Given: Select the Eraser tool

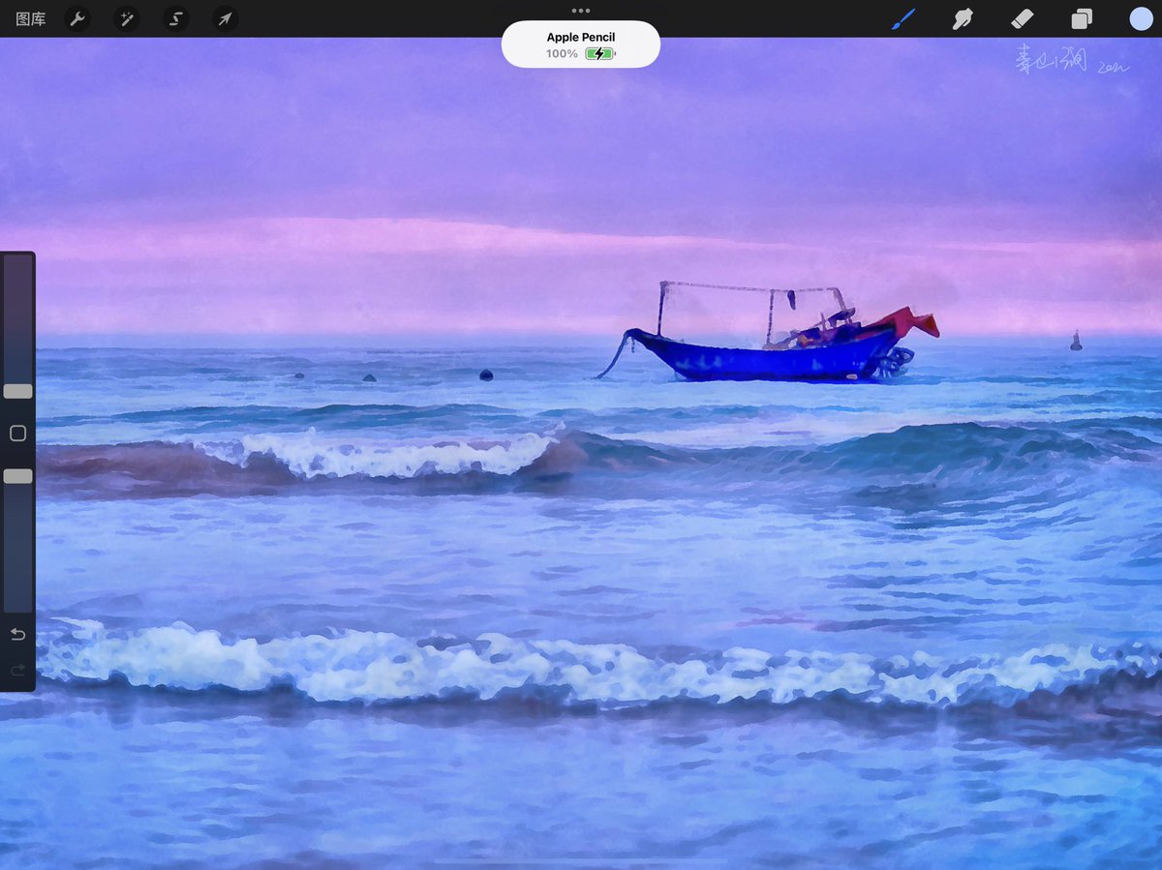Looking at the screenshot, I should (x=1022, y=18).
